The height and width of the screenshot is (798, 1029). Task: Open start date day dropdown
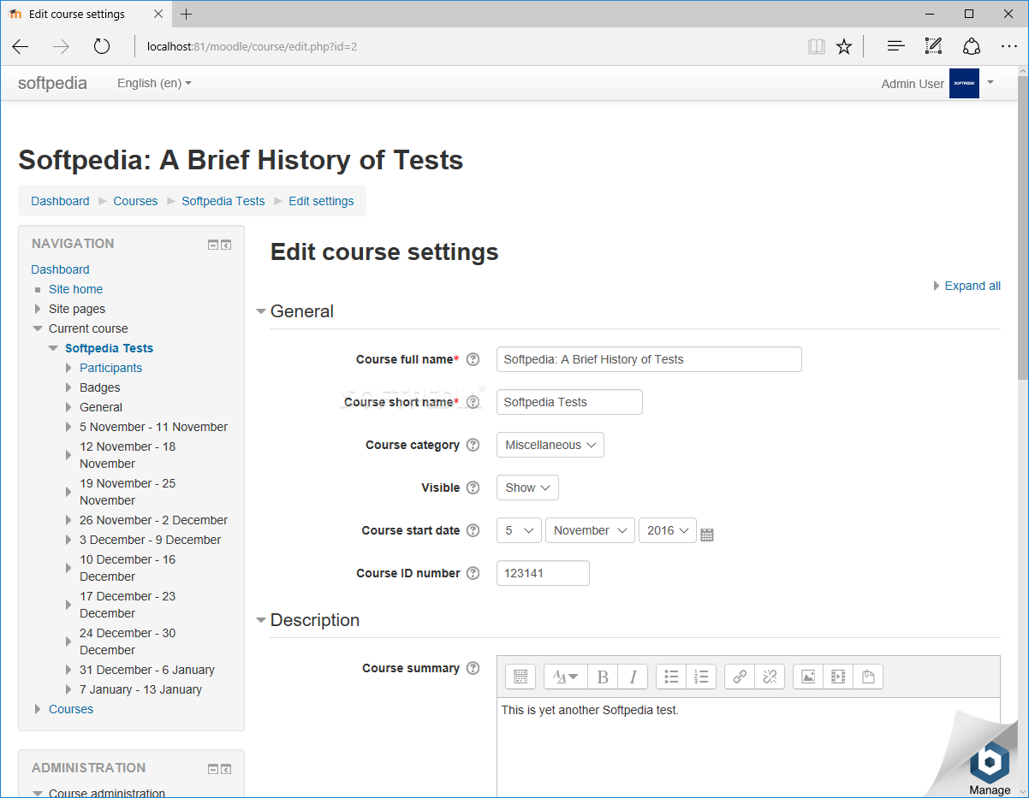pos(519,530)
